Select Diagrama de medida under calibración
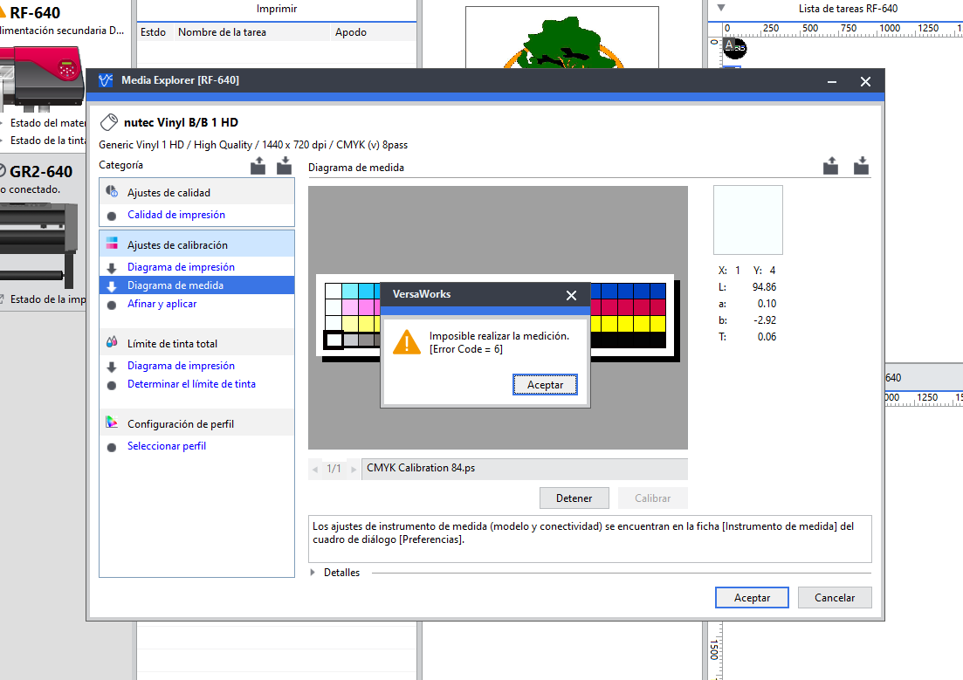Image resolution: width=963 pixels, height=680 pixels. click(196, 285)
